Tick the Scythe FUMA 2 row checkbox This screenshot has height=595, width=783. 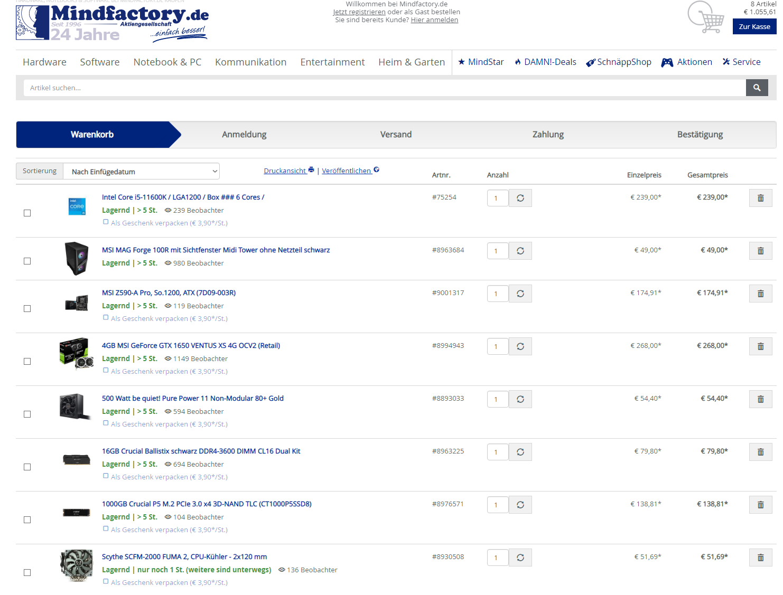pos(27,572)
